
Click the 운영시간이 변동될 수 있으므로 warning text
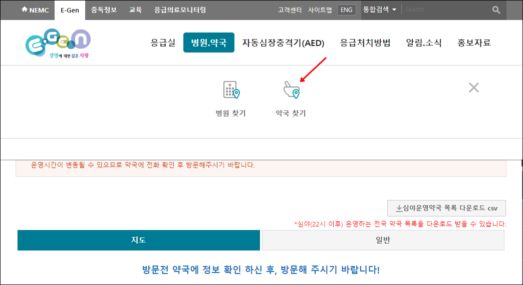[143, 165]
